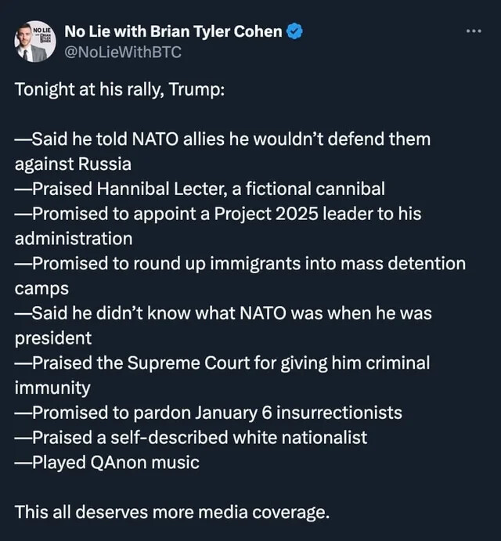The height and width of the screenshot is (541, 501).
Task: Open the three-dot more options menu
Action: click(x=474, y=31)
